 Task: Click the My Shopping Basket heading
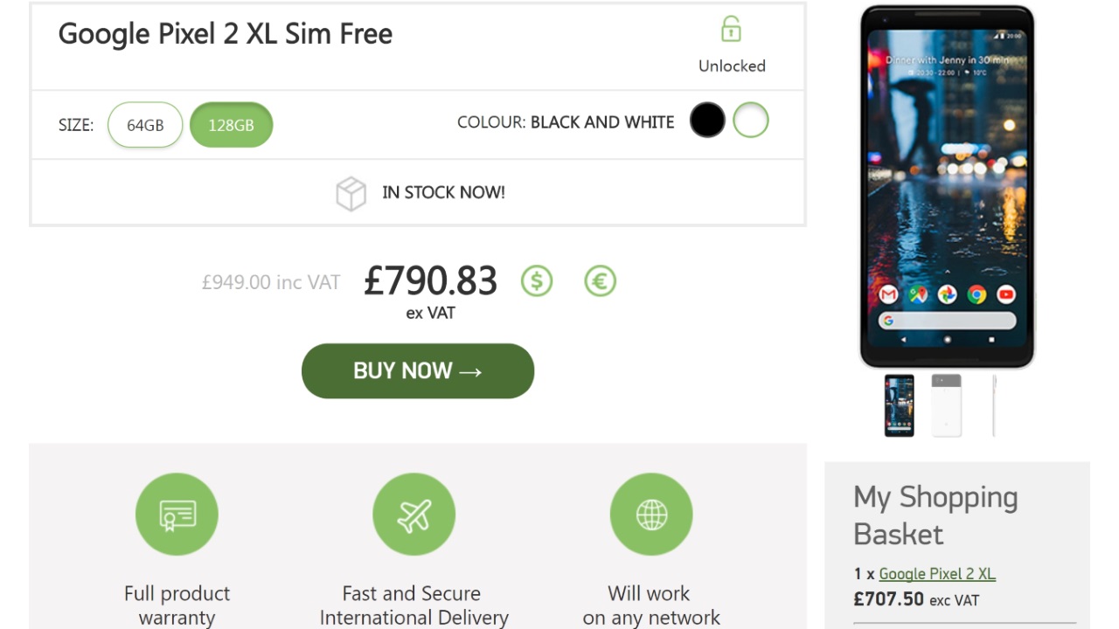935,515
